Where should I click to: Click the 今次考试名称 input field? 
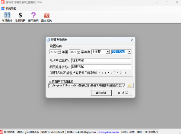(101, 60)
